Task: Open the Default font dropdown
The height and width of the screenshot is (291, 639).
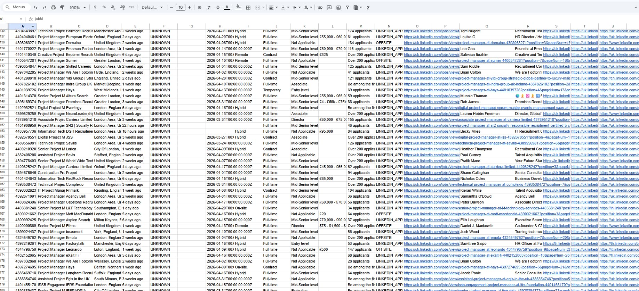Action: (x=152, y=7)
